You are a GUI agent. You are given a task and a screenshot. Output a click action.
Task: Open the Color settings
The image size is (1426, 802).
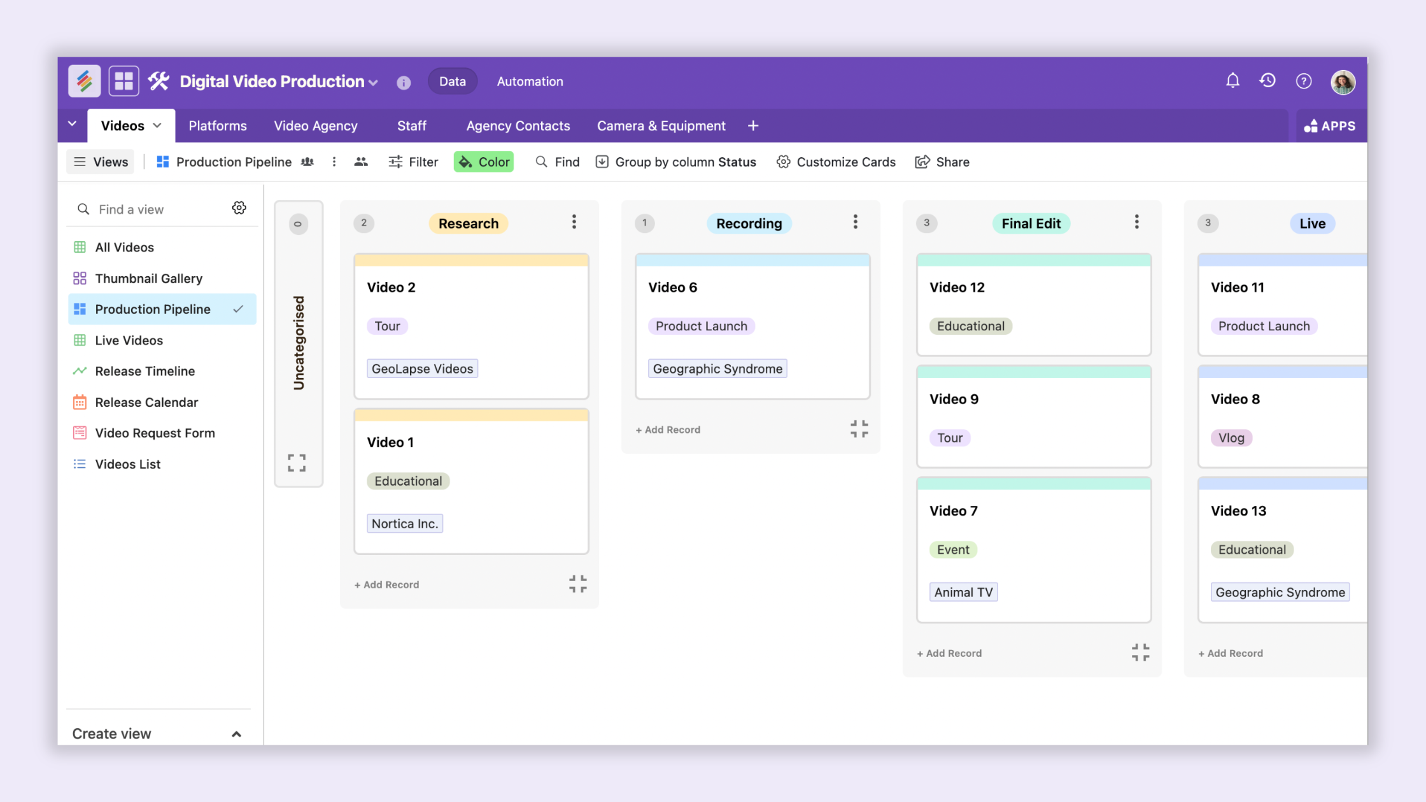[484, 162]
